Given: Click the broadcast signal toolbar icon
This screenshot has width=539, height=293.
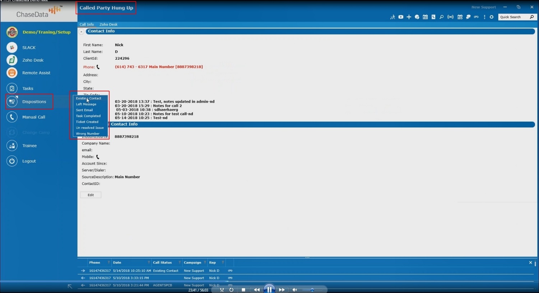Looking at the screenshot, I should (x=450, y=17).
